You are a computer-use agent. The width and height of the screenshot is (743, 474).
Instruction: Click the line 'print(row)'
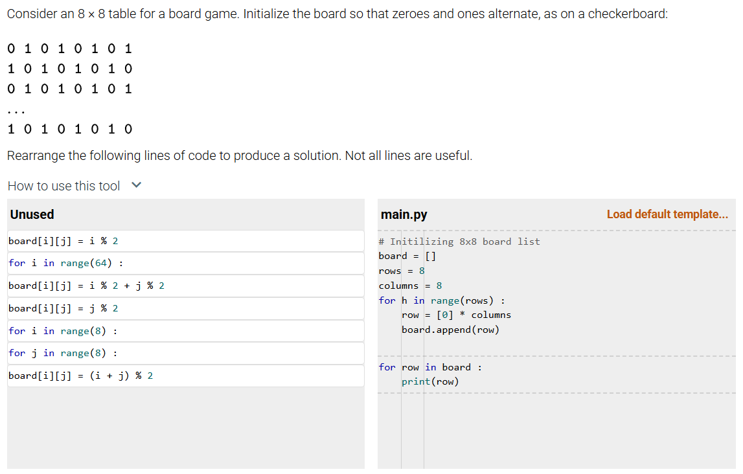430,381
